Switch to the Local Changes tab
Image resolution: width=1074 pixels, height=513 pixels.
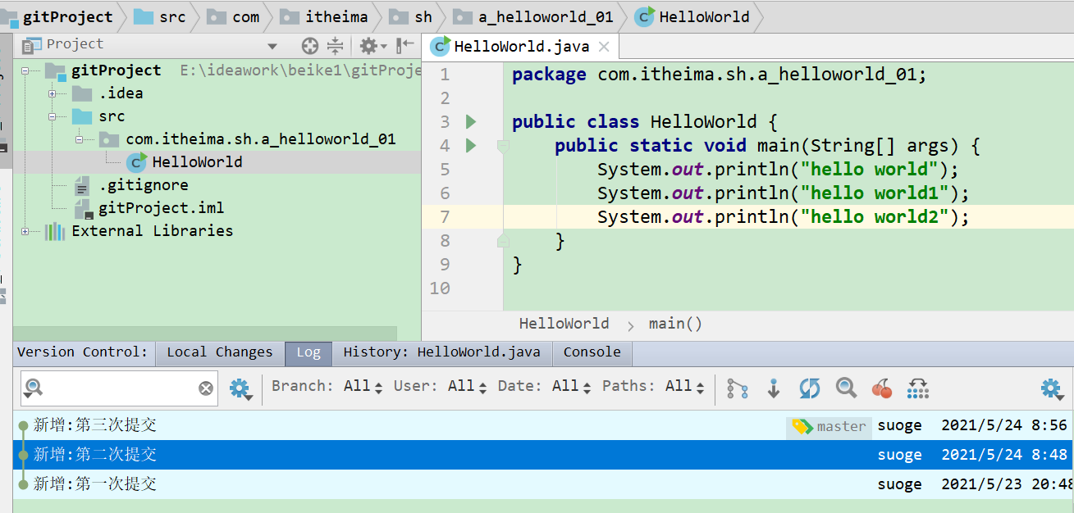(219, 352)
